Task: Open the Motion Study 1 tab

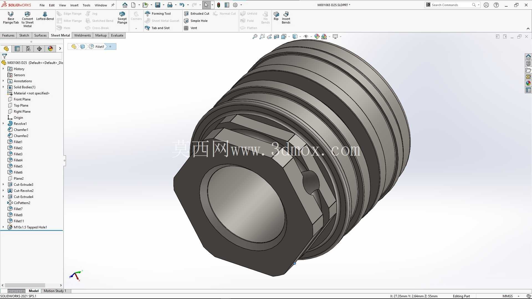Action: click(x=55, y=291)
